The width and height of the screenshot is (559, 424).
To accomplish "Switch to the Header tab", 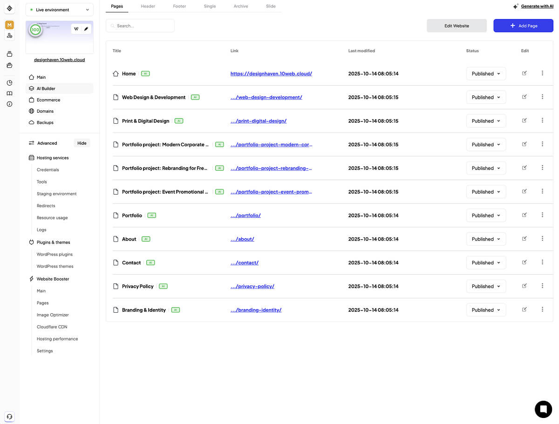I will 148,6.
